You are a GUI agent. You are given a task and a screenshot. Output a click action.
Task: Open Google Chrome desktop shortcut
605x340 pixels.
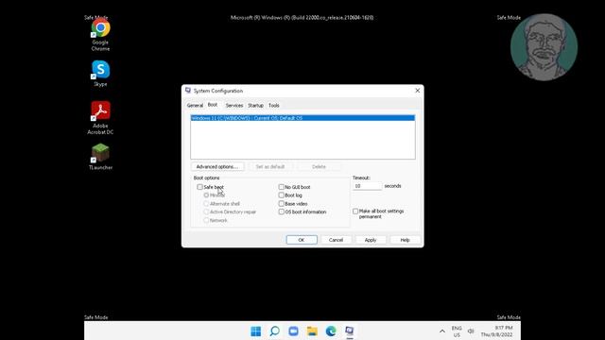pos(100,35)
